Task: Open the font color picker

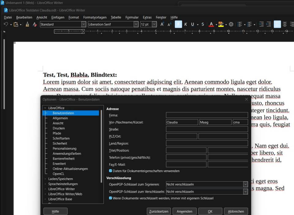Action: tap(216, 24)
